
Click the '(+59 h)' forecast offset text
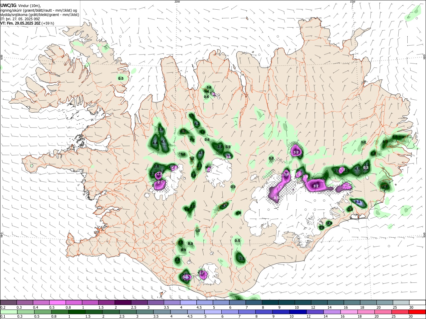[48, 24]
